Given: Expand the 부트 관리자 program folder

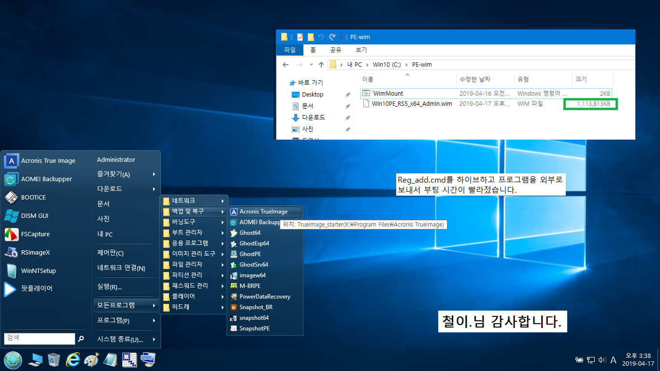Looking at the screenshot, I should point(193,232).
